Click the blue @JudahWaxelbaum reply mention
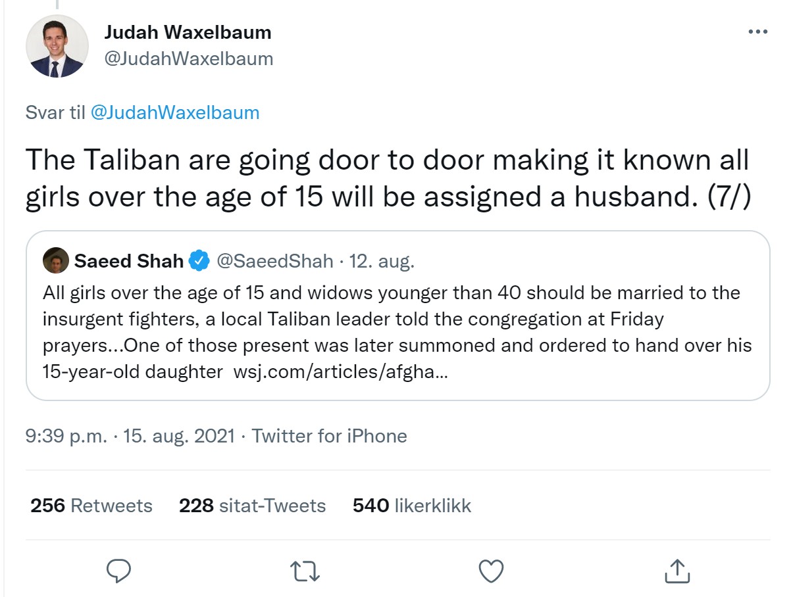 (174, 112)
